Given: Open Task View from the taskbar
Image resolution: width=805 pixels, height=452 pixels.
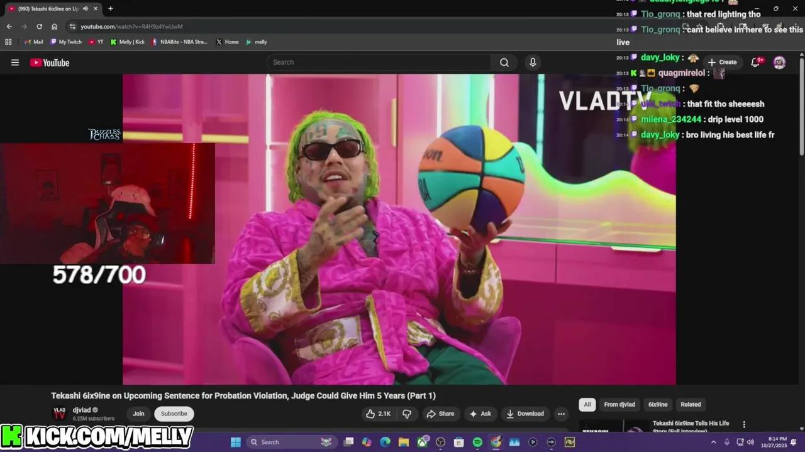Looking at the screenshot, I should [x=349, y=442].
